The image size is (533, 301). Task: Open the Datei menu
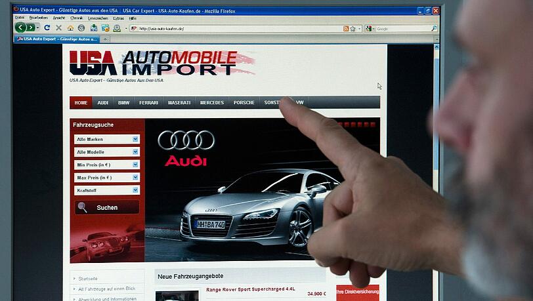tap(20, 18)
